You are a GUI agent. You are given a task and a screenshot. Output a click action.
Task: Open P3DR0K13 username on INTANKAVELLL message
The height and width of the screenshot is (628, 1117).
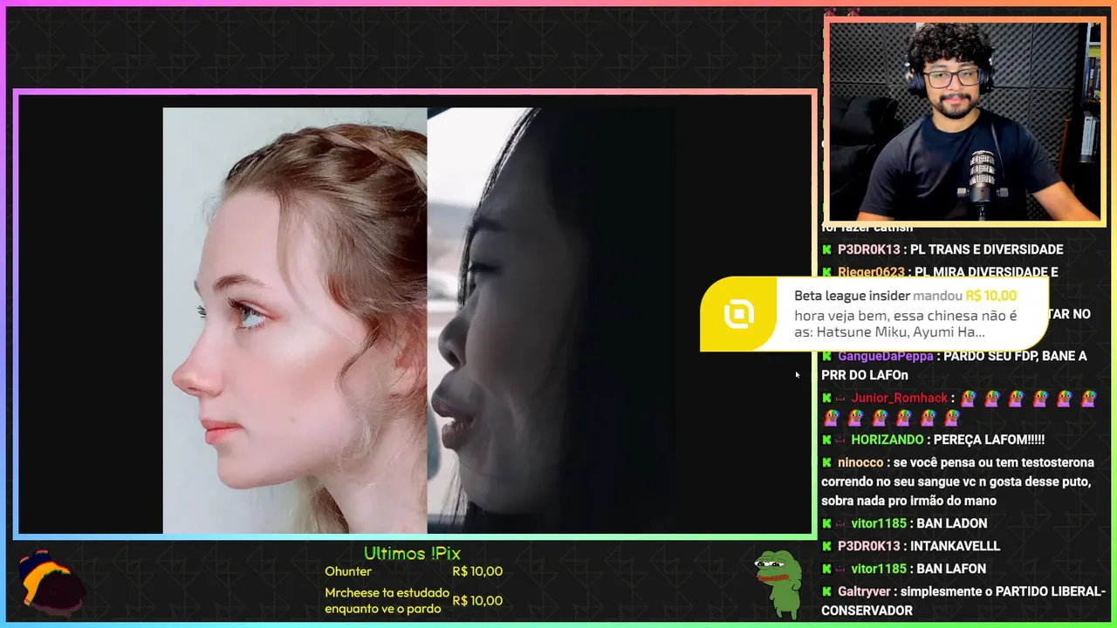pos(868,546)
